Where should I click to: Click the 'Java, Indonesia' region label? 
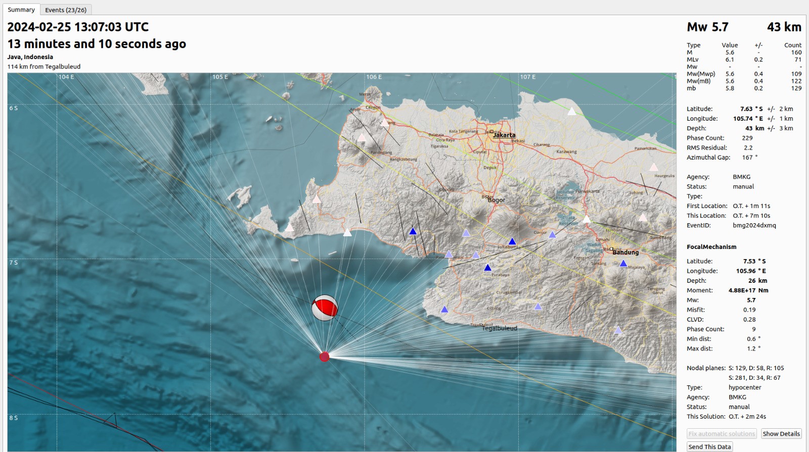point(30,57)
